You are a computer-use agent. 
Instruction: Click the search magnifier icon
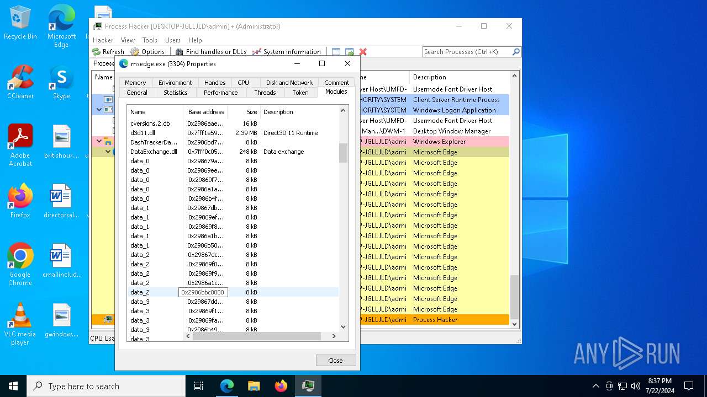point(516,51)
